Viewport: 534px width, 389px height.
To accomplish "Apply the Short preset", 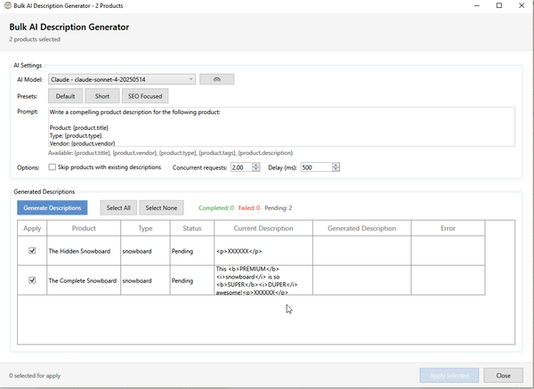I will pos(102,96).
